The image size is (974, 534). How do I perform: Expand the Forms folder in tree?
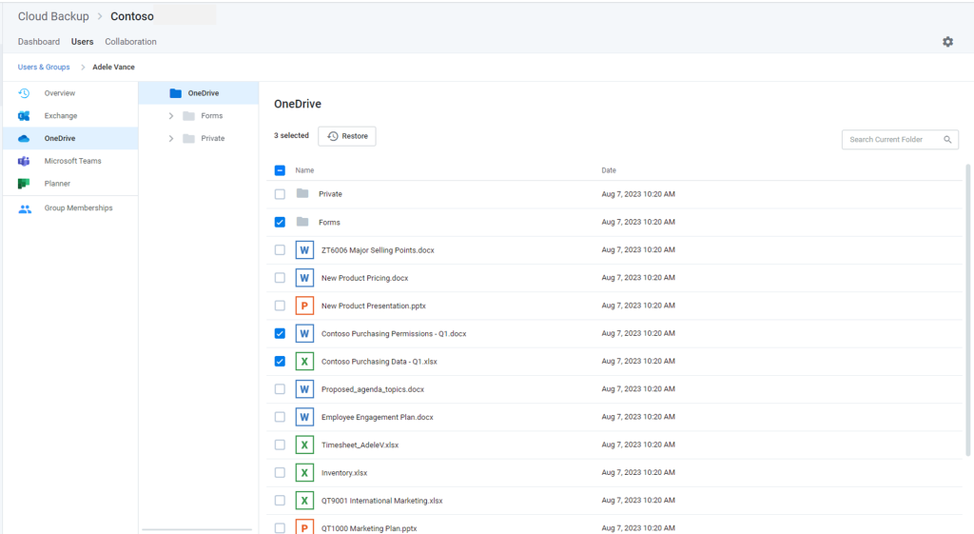coord(171,116)
